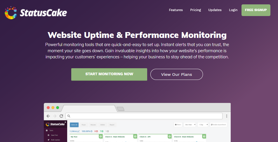
Task: Click the browser forward arrow
Action: [55, 116]
